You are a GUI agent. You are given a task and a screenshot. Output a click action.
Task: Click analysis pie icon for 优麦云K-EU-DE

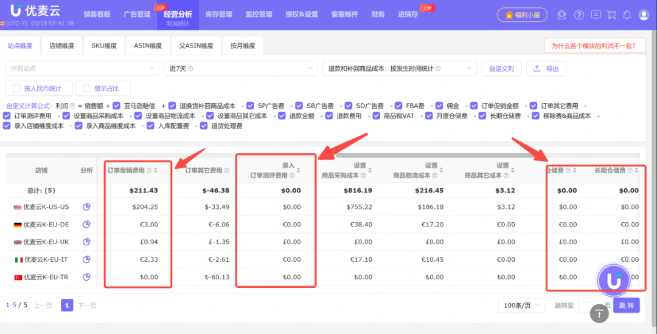coord(87,225)
